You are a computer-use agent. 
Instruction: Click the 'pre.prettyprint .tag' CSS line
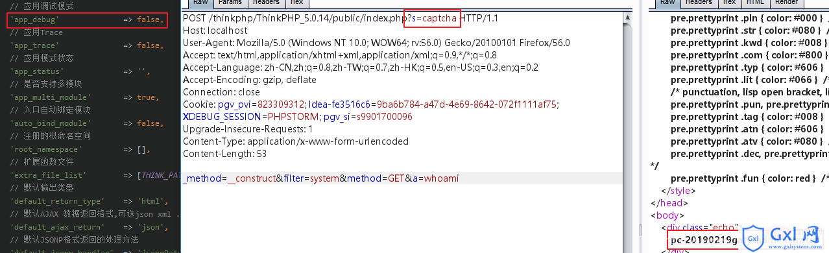pos(749,117)
